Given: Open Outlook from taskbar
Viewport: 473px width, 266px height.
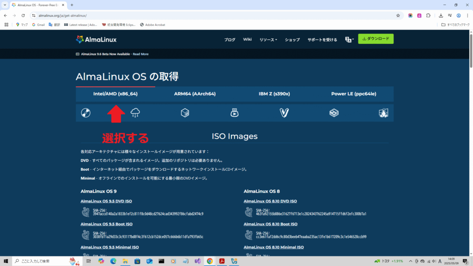Looking at the screenshot, I should coord(149,261).
